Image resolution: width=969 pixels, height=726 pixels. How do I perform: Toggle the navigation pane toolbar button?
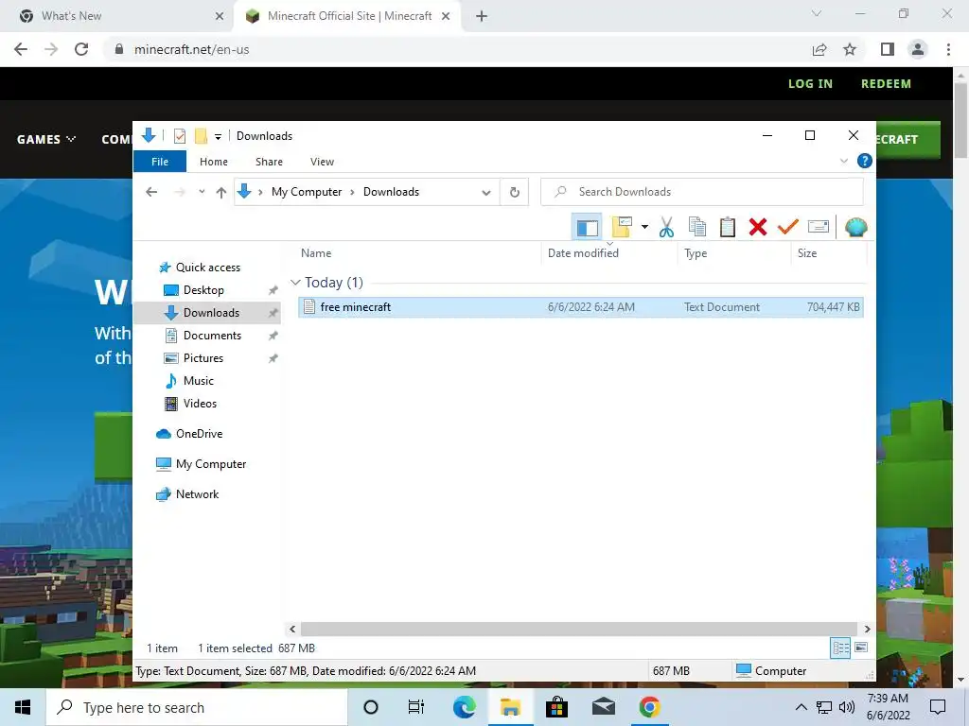[587, 228]
